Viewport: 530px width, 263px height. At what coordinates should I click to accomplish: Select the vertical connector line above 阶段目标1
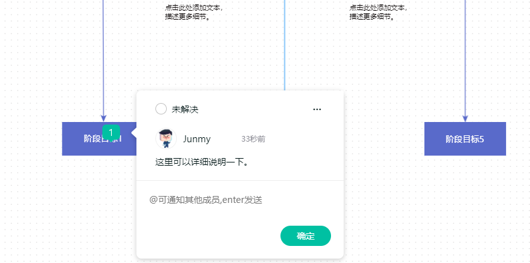(104, 58)
